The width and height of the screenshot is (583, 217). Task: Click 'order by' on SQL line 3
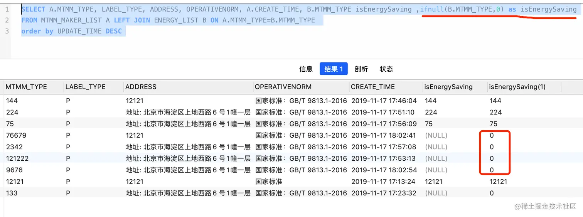tap(37, 31)
